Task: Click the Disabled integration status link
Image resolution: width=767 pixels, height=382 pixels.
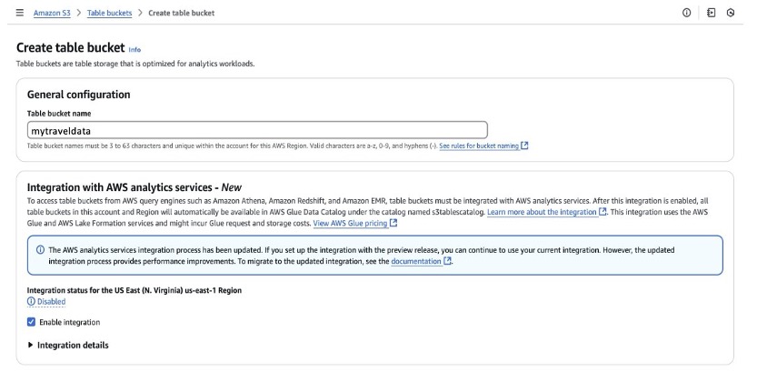Action: tap(52, 302)
